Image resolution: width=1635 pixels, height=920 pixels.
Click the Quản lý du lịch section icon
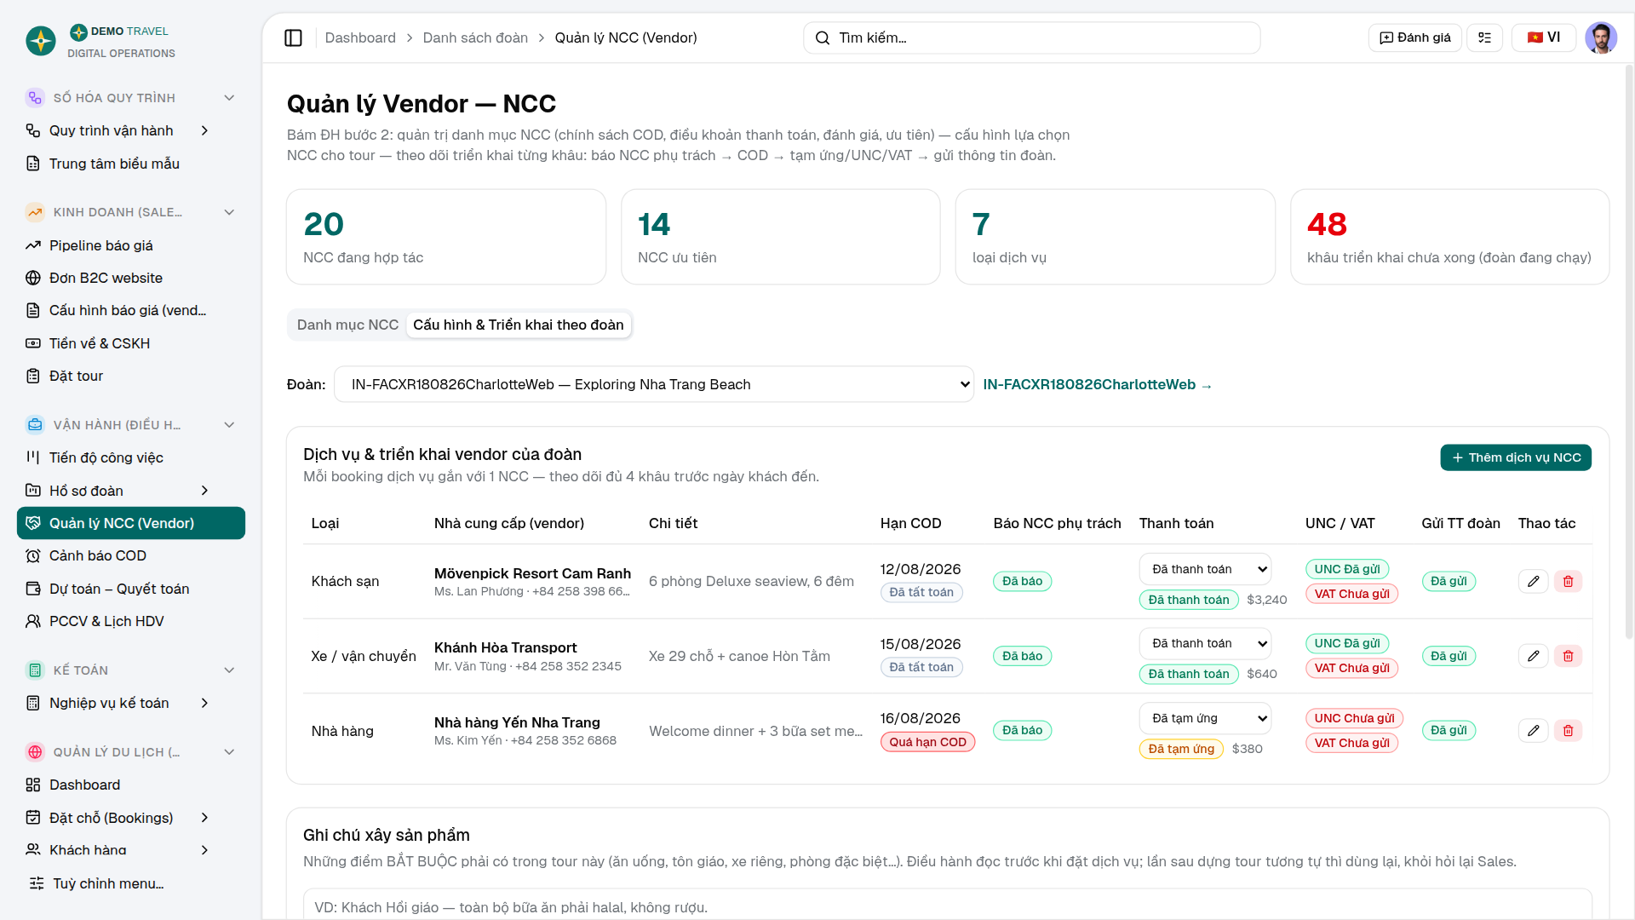pyautogui.click(x=35, y=752)
